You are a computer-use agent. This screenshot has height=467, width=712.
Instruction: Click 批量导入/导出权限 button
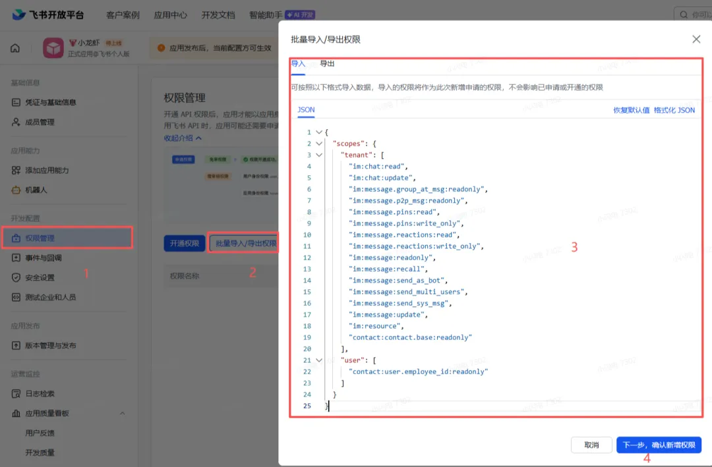click(245, 244)
